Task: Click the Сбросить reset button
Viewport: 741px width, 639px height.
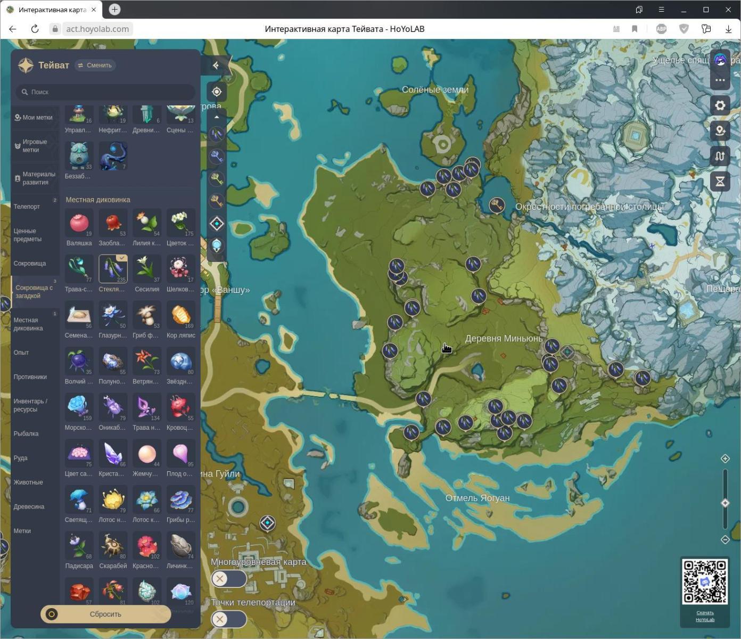Action: pyautogui.click(x=105, y=614)
